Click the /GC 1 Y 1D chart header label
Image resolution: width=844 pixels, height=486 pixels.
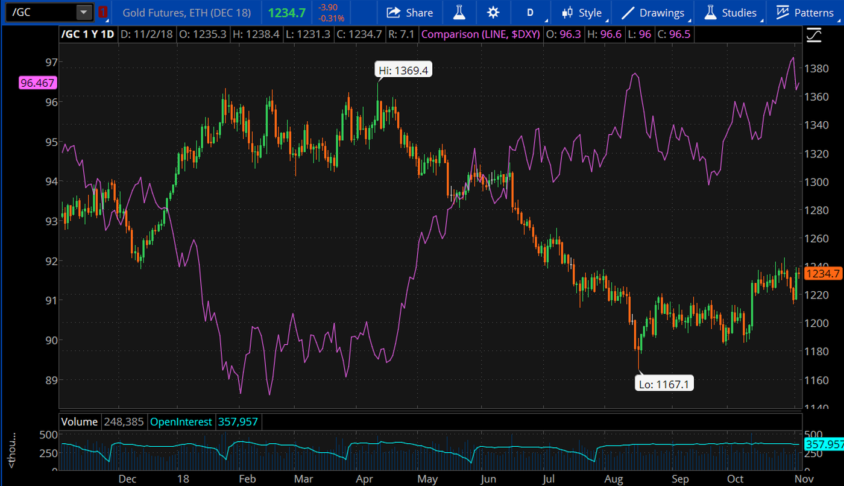click(x=88, y=34)
